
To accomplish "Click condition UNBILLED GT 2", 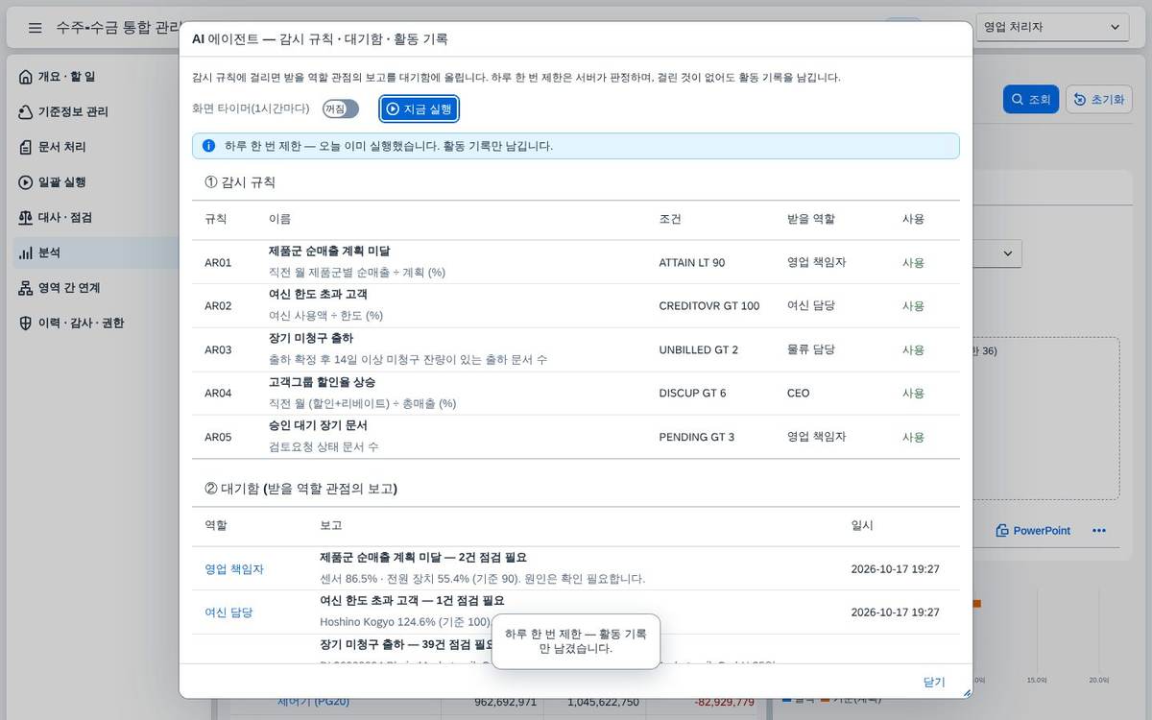I will point(699,349).
